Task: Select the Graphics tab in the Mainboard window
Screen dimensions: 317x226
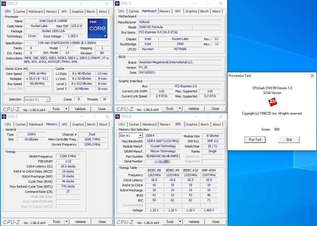Action: [x=191, y=11]
